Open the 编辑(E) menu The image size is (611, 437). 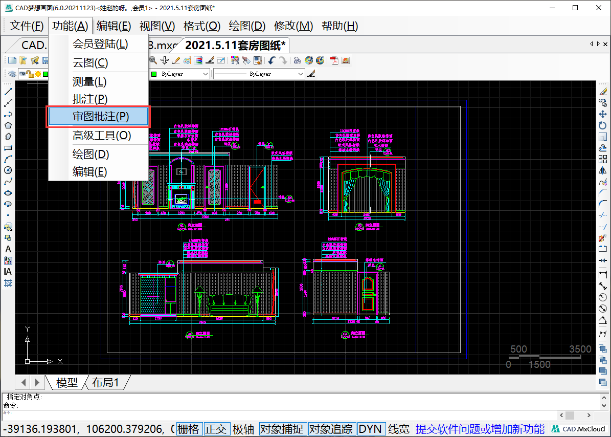(x=114, y=26)
